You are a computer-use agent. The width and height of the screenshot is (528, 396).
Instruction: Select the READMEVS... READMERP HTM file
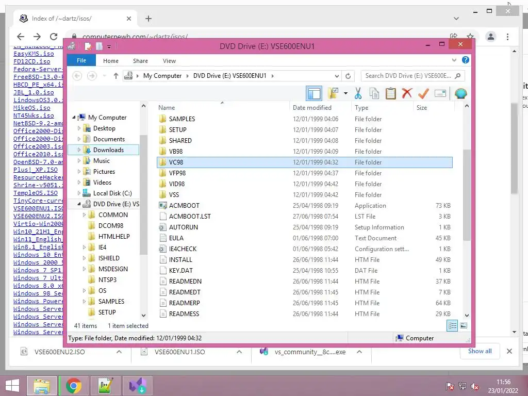pos(305,303)
